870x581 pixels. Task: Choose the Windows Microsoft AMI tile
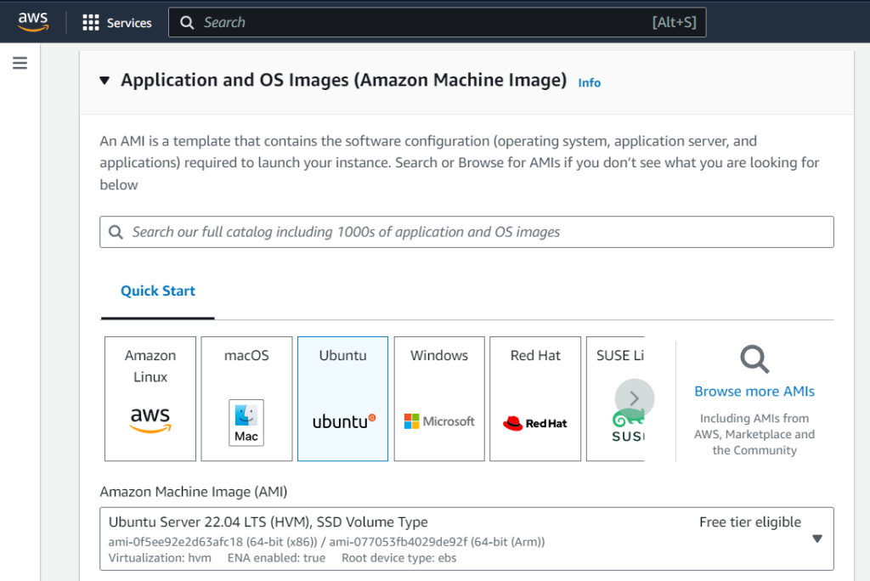tap(439, 398)
